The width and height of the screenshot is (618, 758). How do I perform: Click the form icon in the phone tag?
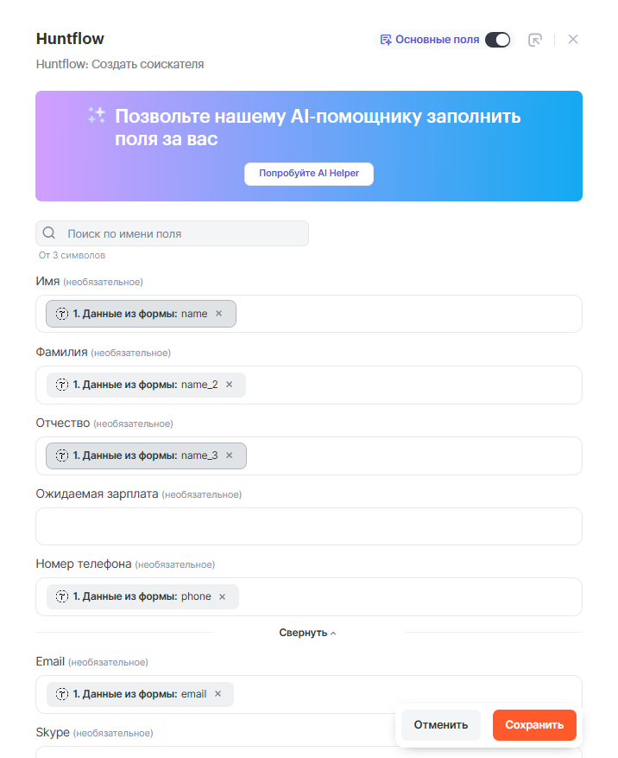[x=62, y=596]
